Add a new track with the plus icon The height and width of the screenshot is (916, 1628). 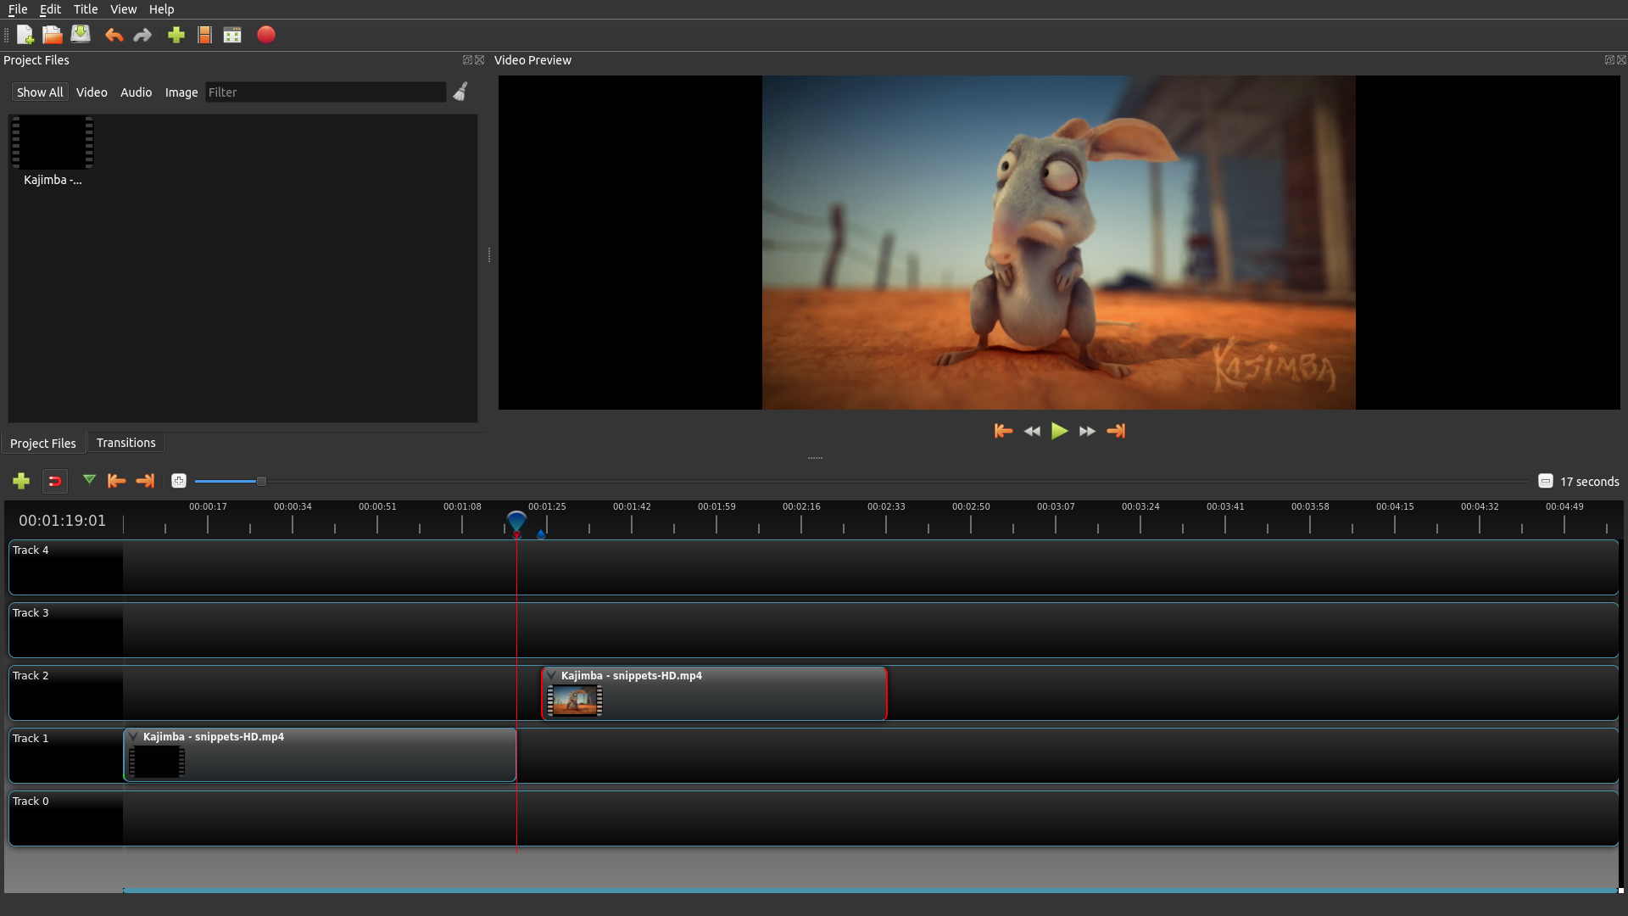21,481
